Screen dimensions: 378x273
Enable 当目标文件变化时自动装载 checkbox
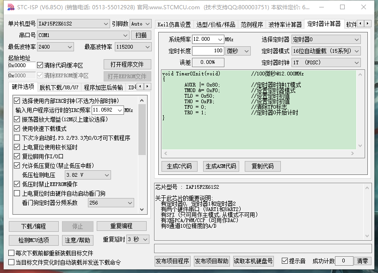pyautogui.click(x=11, y=262)
